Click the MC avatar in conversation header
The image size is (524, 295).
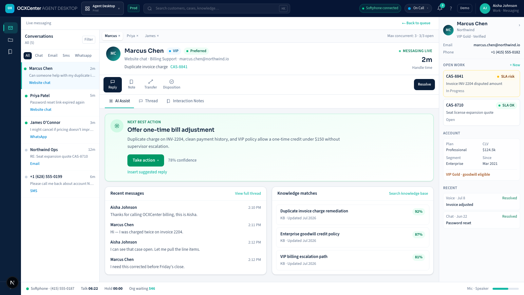click(113, 53)
